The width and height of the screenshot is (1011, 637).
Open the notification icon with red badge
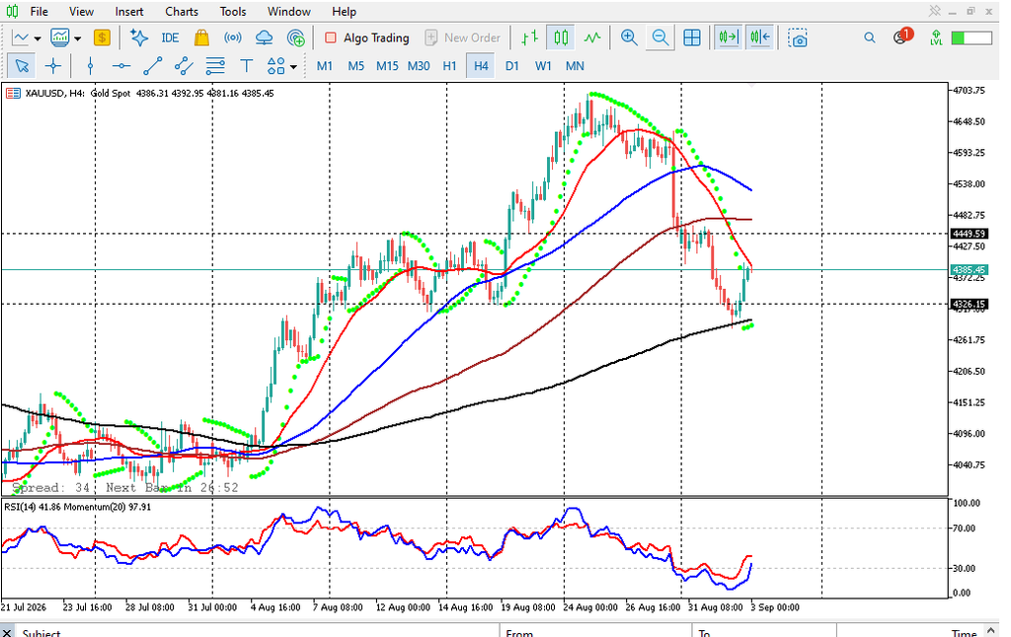[902, 36]
